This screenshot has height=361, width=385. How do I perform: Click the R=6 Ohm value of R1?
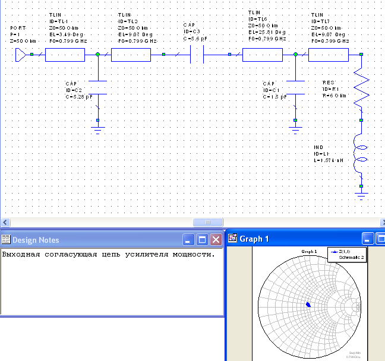[x=334, y=96]
